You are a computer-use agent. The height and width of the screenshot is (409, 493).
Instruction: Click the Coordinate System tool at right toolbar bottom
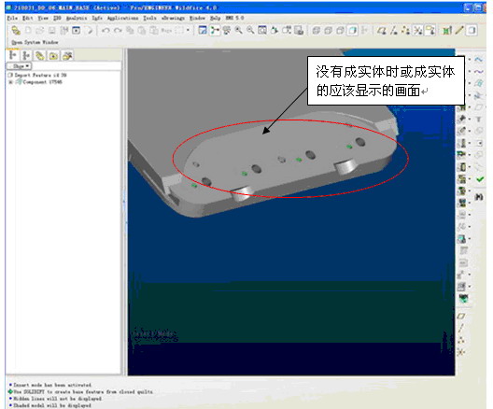(x=461, y=352)
